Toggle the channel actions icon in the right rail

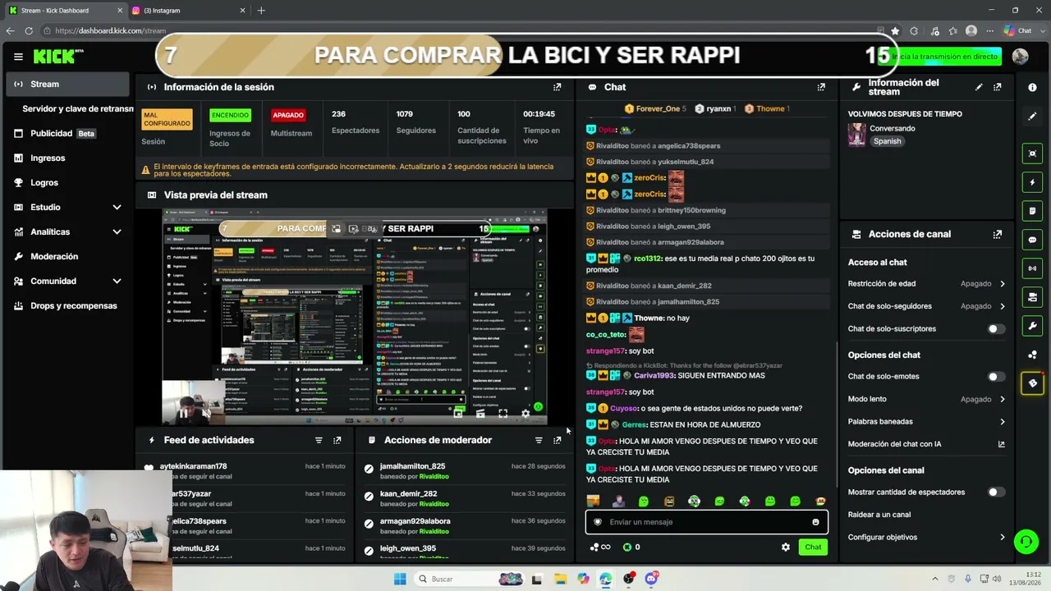coord(1033,297)
